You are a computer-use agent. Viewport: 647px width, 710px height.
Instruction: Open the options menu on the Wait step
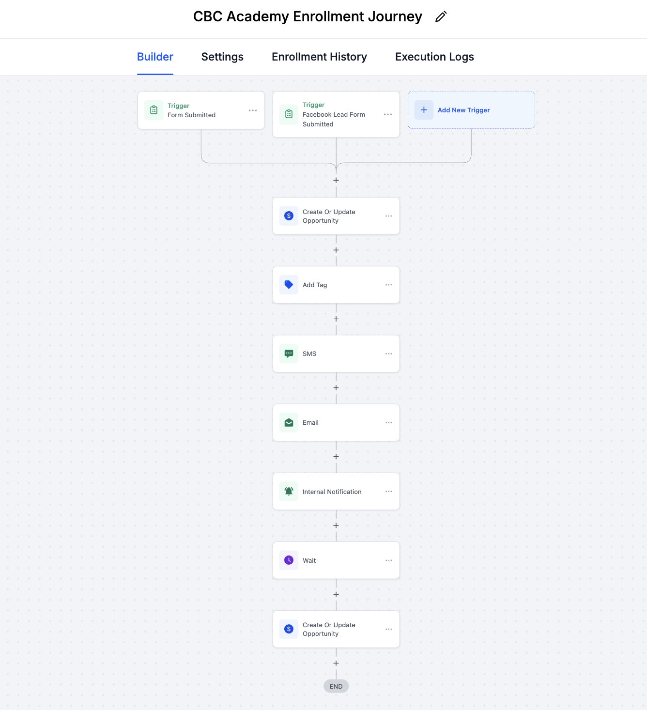pyautogui.click(x=388, y=560)
